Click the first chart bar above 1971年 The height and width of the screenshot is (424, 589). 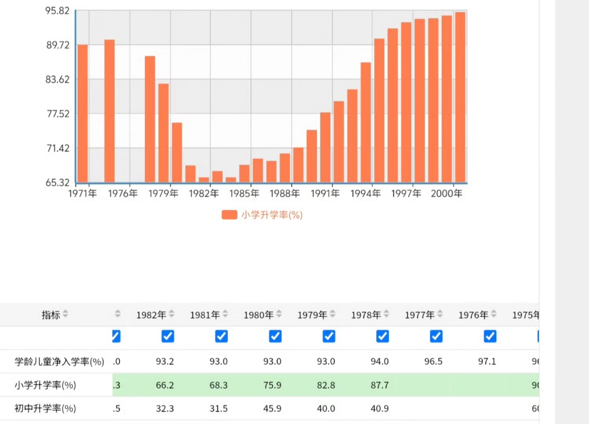pyautogui.click(x=83, y=113)
